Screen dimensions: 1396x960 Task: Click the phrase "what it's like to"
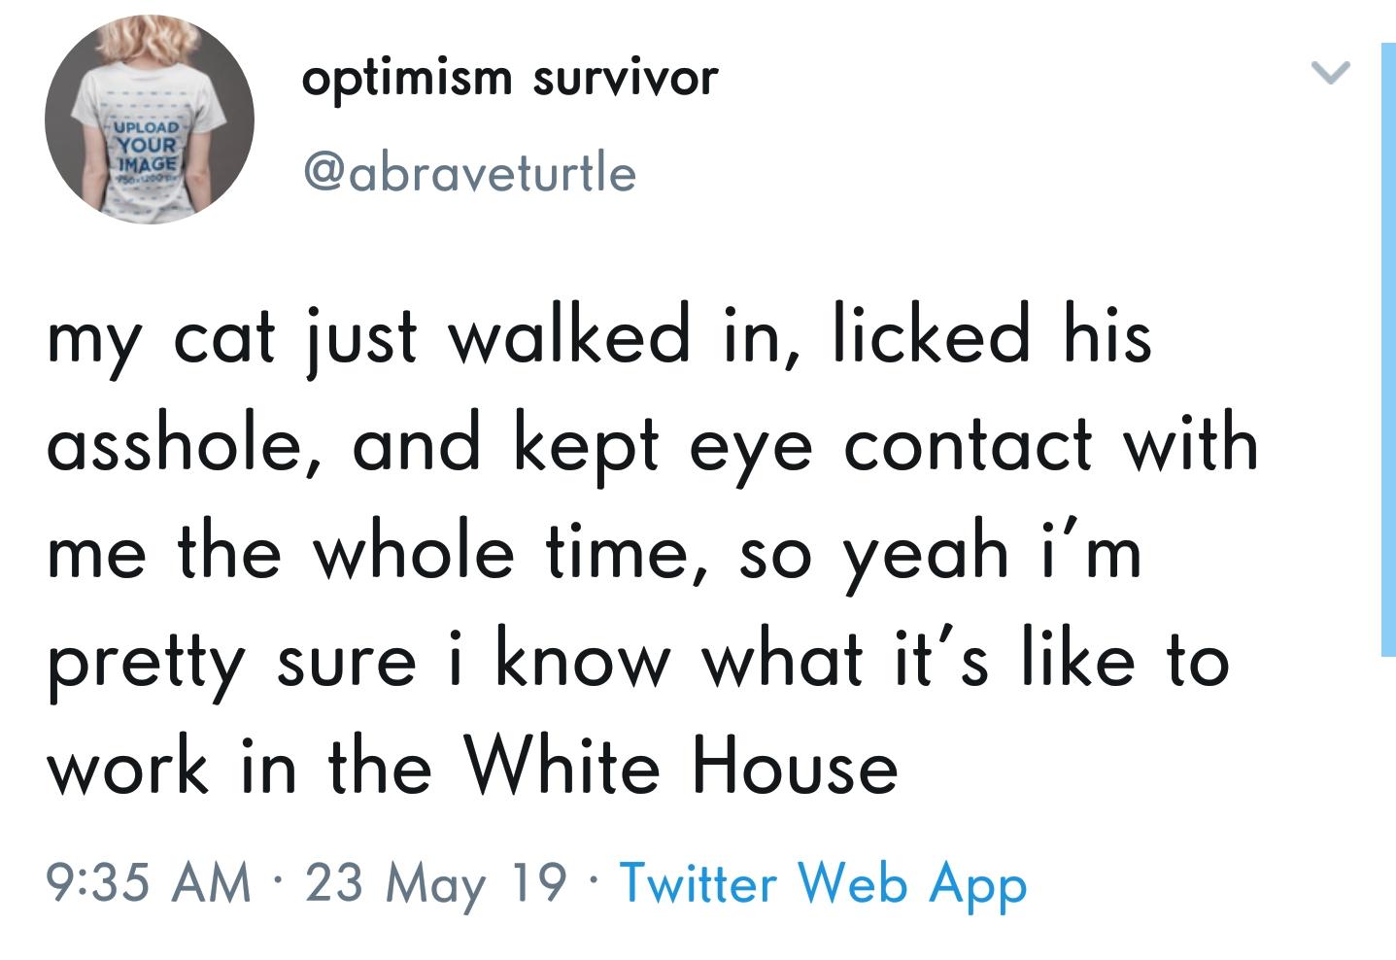966,660
